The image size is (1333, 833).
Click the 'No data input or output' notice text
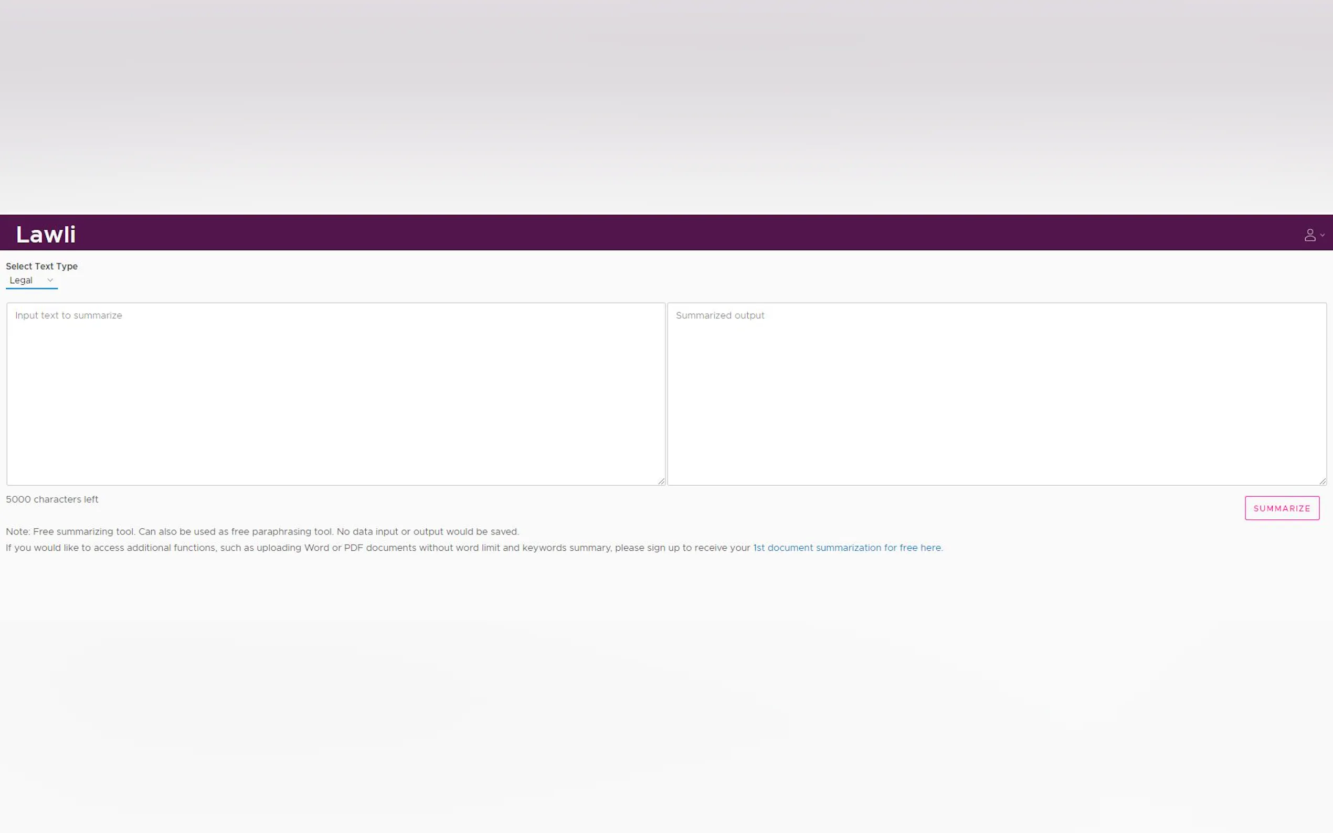point(428,532)
